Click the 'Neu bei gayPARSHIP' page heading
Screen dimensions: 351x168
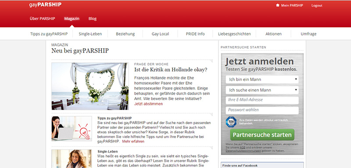click(x=80, y=51)
